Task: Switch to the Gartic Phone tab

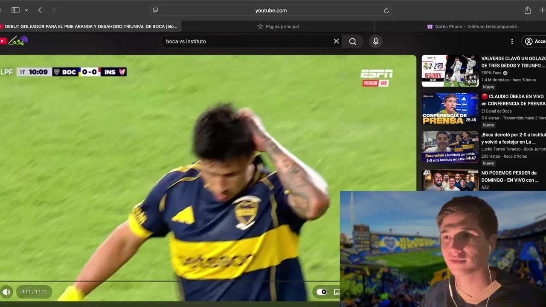Action: tap(472, 26)
